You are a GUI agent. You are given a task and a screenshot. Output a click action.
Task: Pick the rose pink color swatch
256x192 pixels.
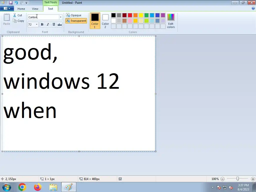[x=130, y=21]
